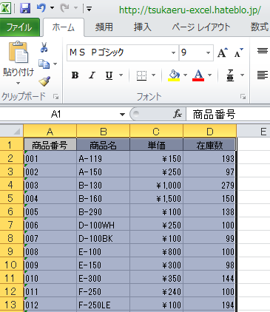Increase font size with the large A

coord(223,52)
